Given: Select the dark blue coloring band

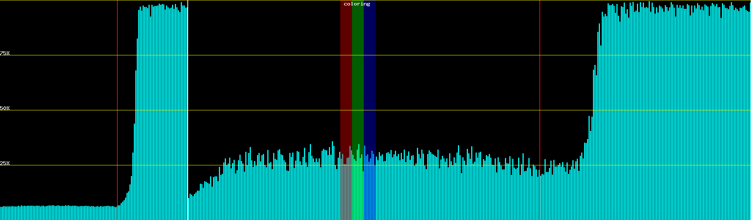Looking at the screenshot, I should click(x=370, y=73).
